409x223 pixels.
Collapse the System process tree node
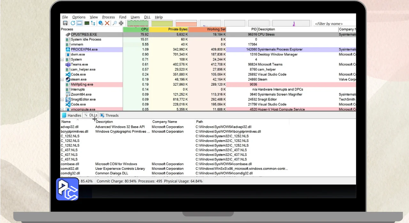[62, 60]
